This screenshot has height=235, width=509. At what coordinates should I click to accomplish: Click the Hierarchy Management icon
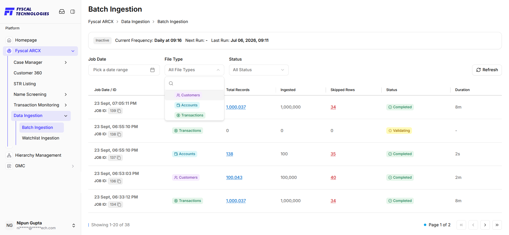point(9,155)
